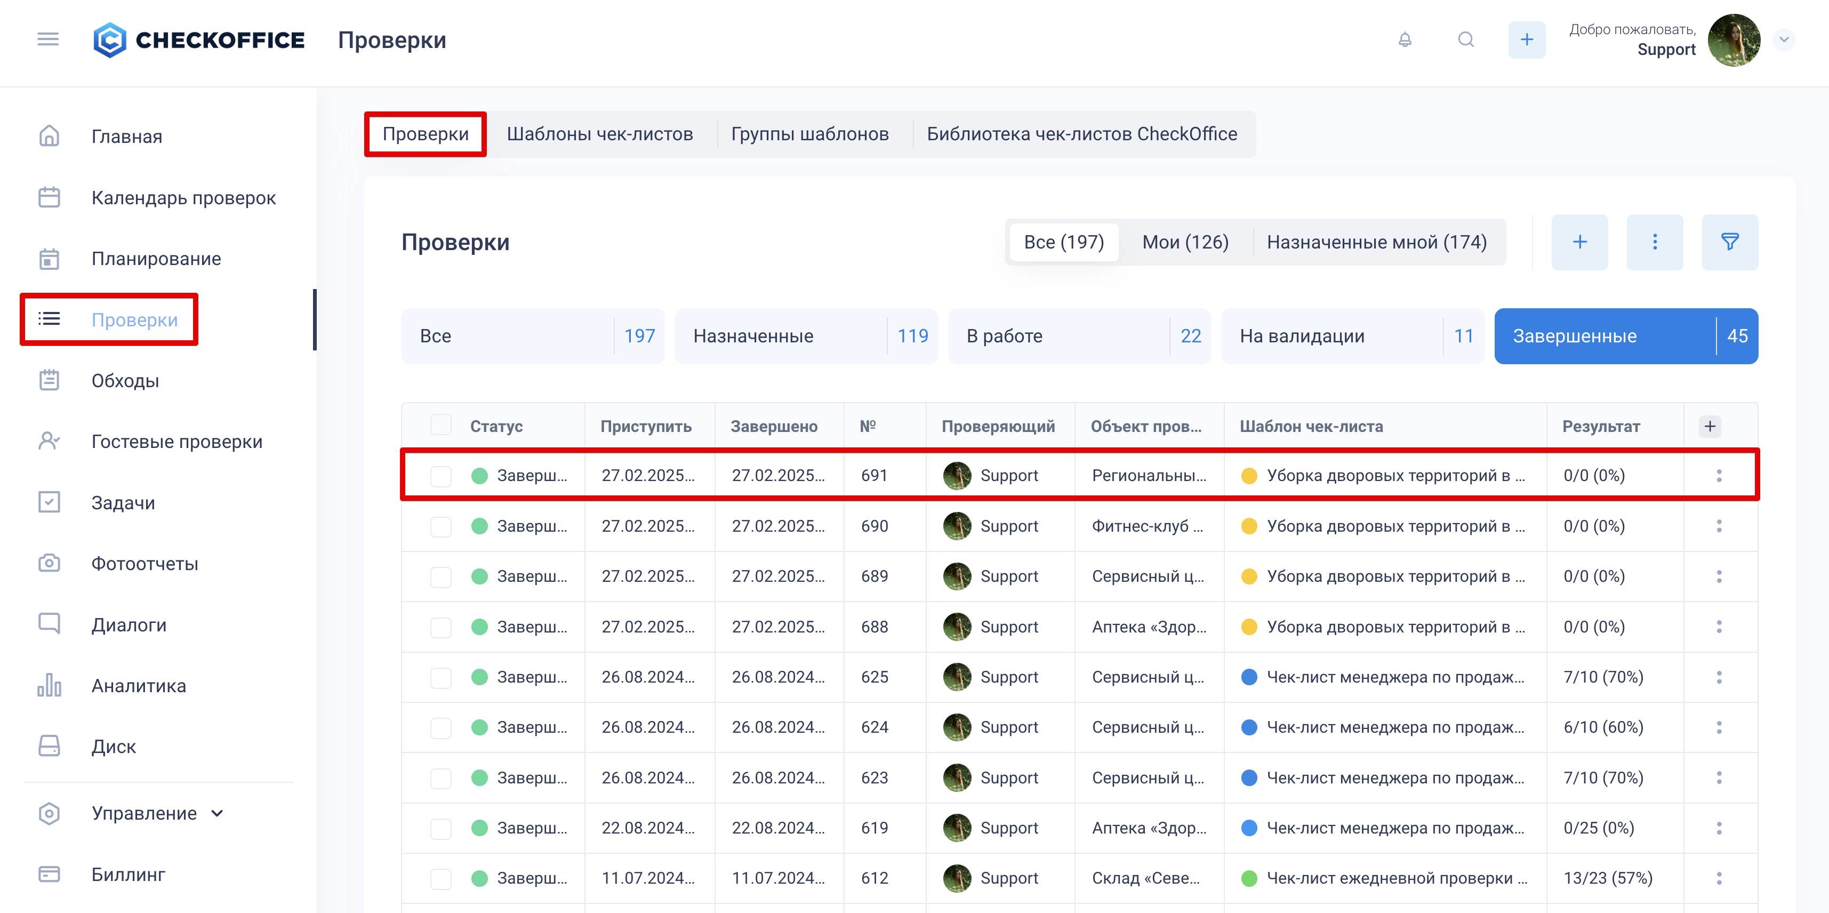Viewport: 1829px width, 913px height.
Task: Open the filter funnel icon
Action: point(1730,242)
